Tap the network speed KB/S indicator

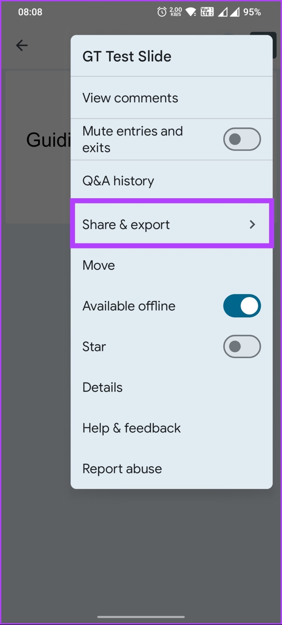pos(176,12)
